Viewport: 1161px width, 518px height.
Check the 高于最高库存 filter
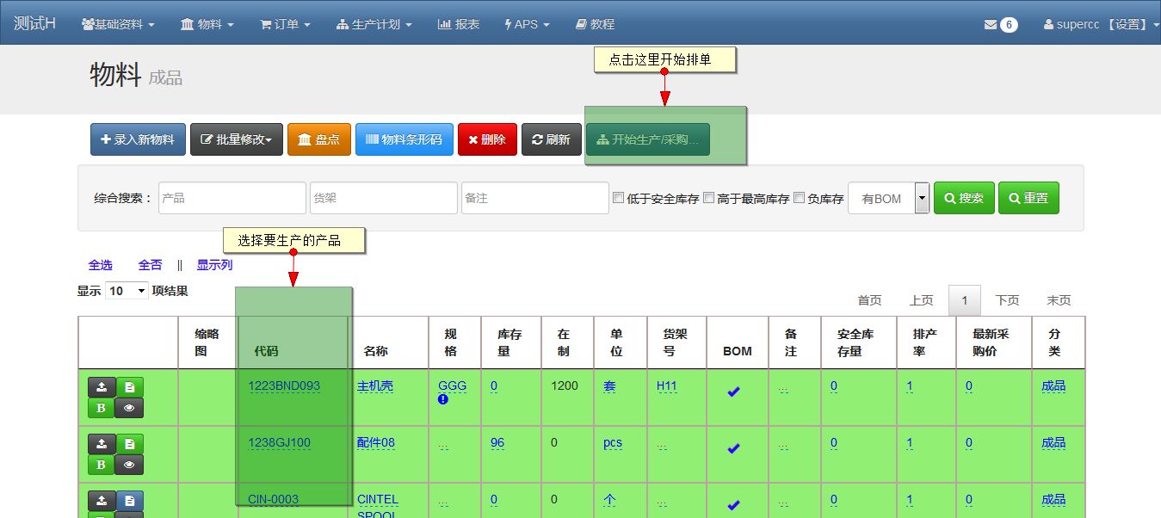pos(707,197)
